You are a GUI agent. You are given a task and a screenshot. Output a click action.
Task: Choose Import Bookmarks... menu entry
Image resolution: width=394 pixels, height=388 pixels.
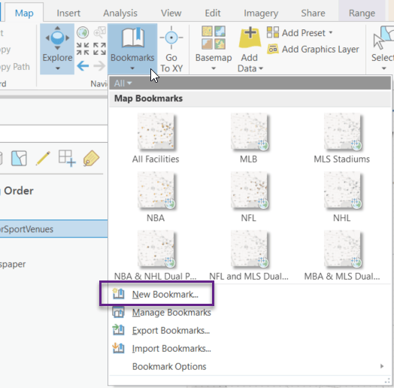(171, 349)
